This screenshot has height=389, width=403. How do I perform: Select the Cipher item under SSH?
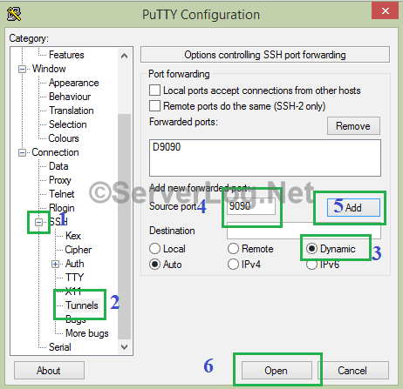coord(78,250)
